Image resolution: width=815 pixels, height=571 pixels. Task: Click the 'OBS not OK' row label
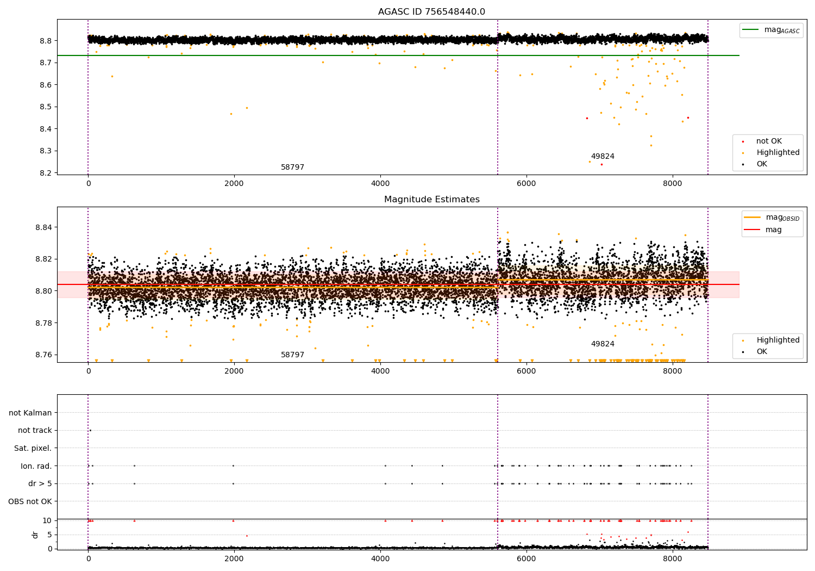[x=30, y=501]
